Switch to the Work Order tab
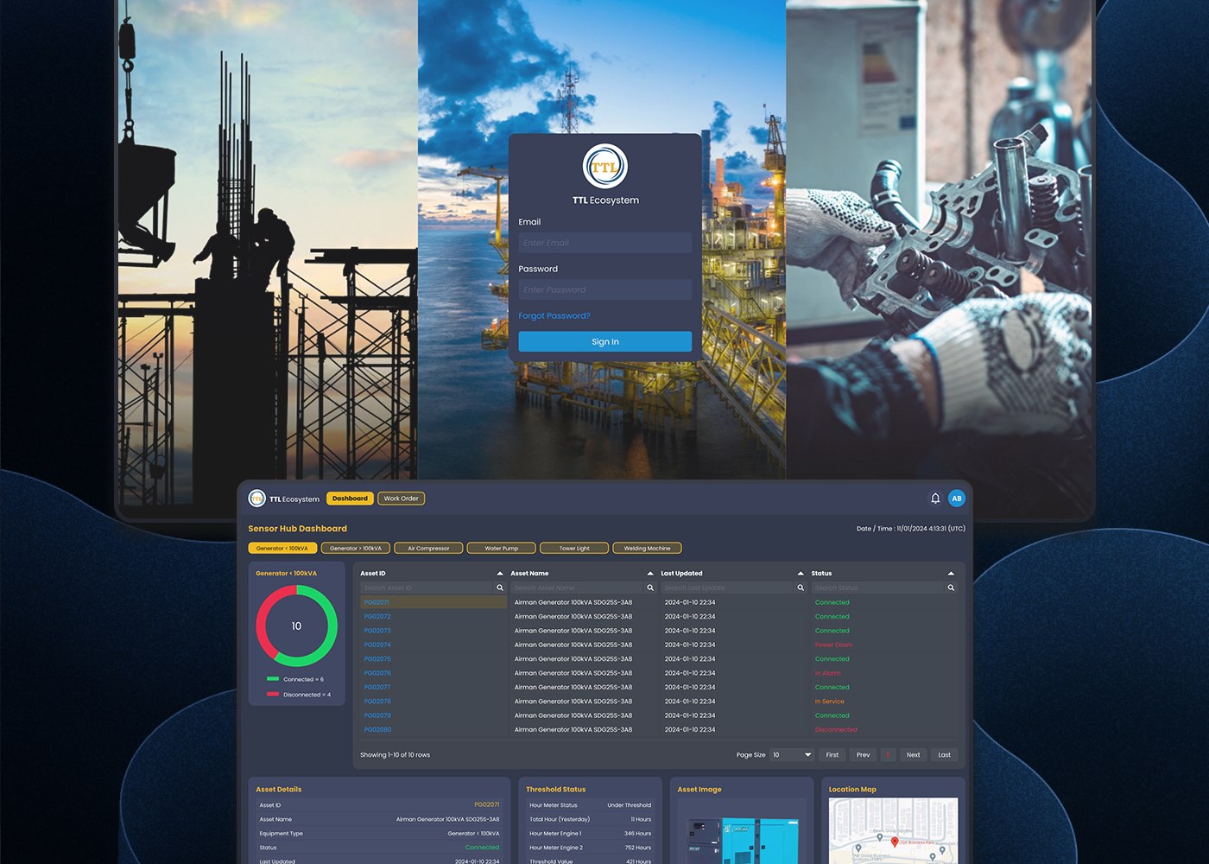The image size is (1209, 864). coord(401,499)
